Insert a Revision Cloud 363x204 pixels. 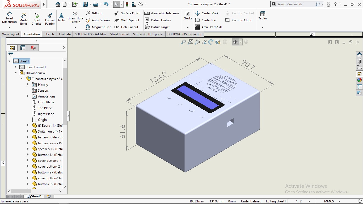[x=239, y=20]
